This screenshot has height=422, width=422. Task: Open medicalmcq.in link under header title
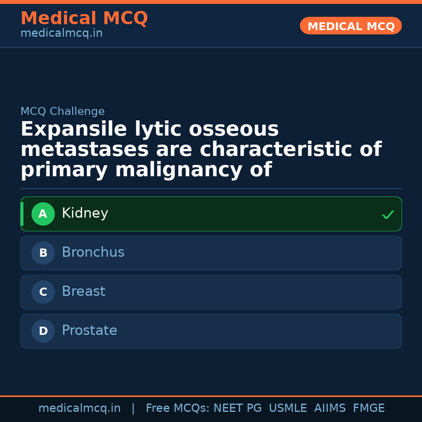coord(61,34)
